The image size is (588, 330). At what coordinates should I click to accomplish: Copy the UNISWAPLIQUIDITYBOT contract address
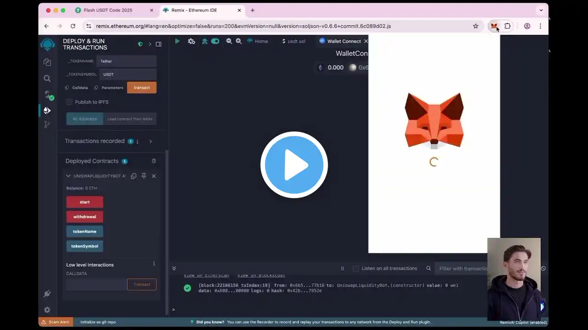134,176
